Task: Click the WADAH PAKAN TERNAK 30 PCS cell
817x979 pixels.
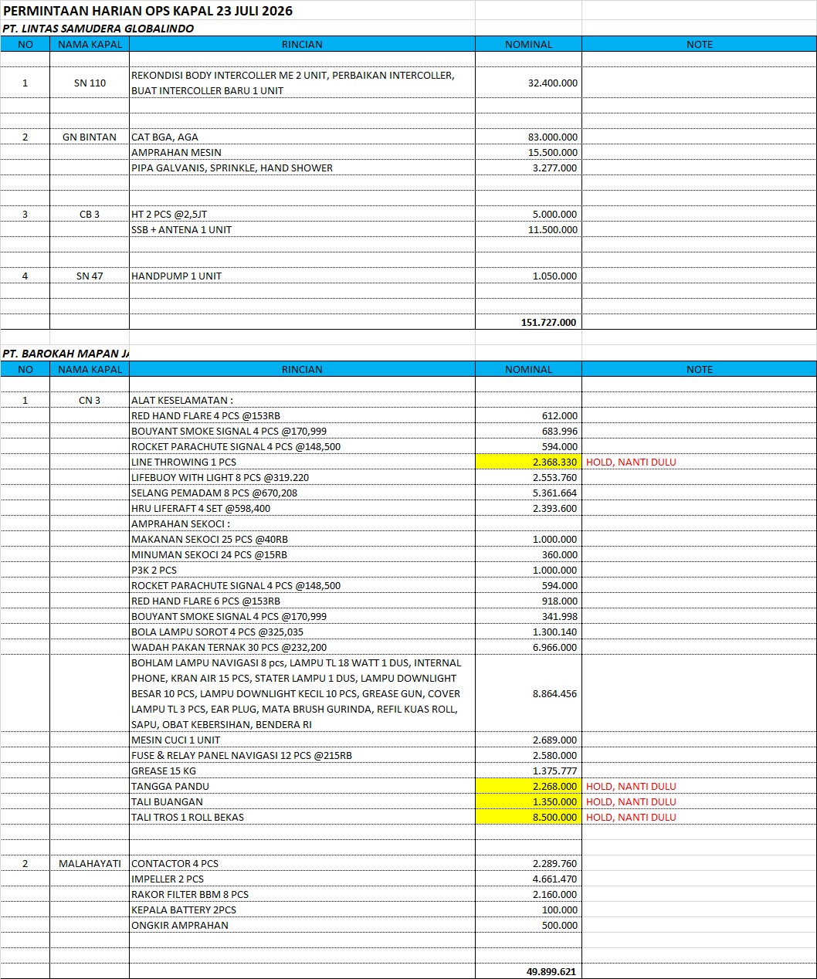Action: tap(302, 647)
